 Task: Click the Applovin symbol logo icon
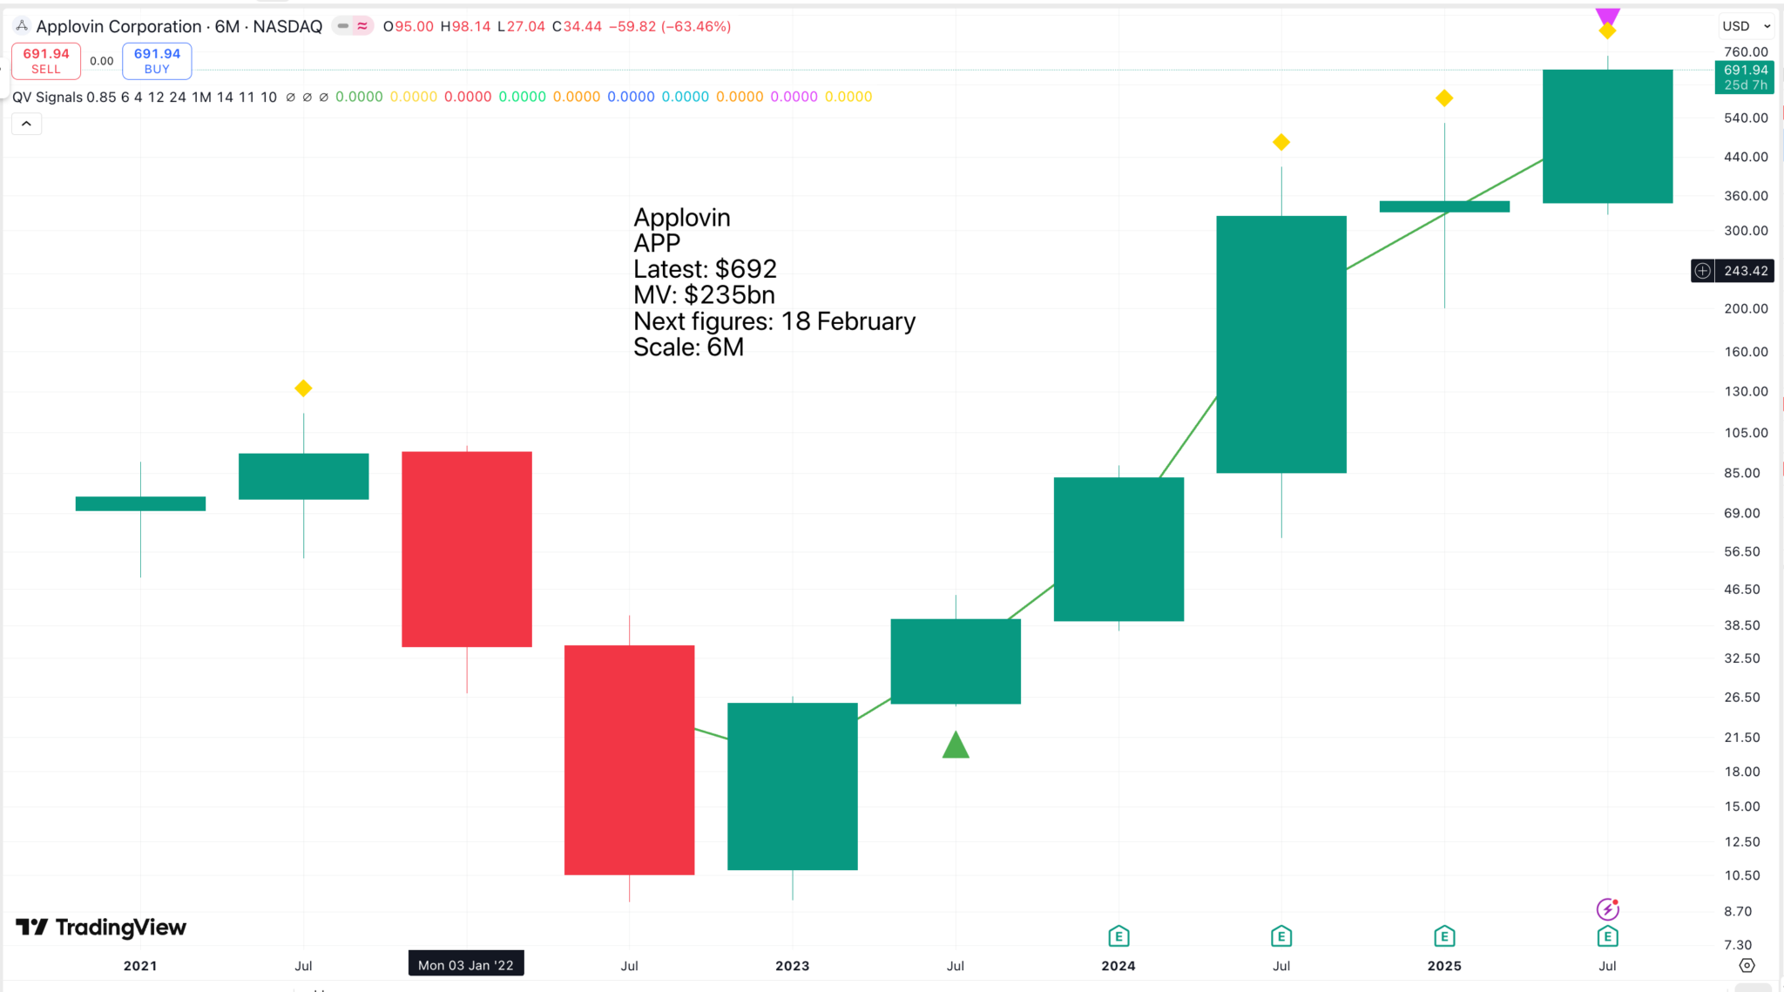click(22, 26)
